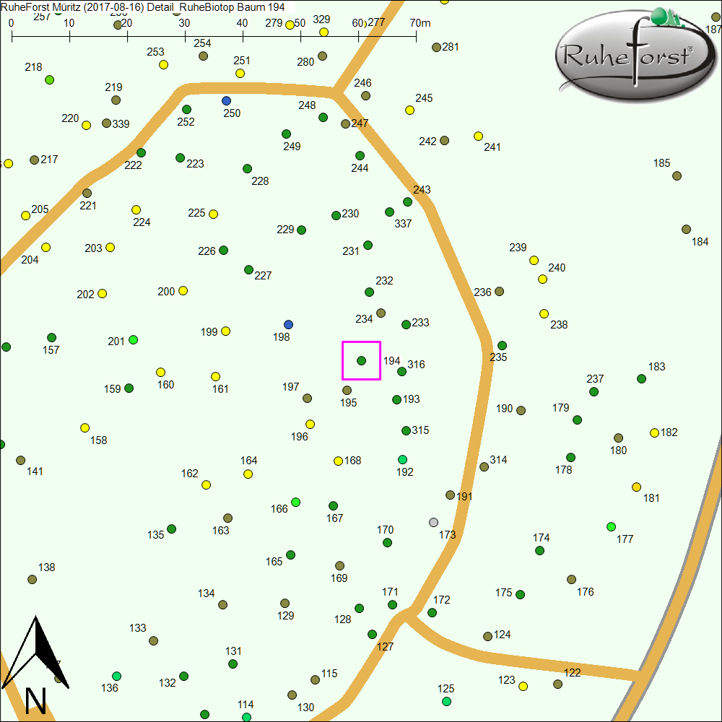722x722 pixels.
Task: Select light green tree marker 218
Action: coord(50,79)
